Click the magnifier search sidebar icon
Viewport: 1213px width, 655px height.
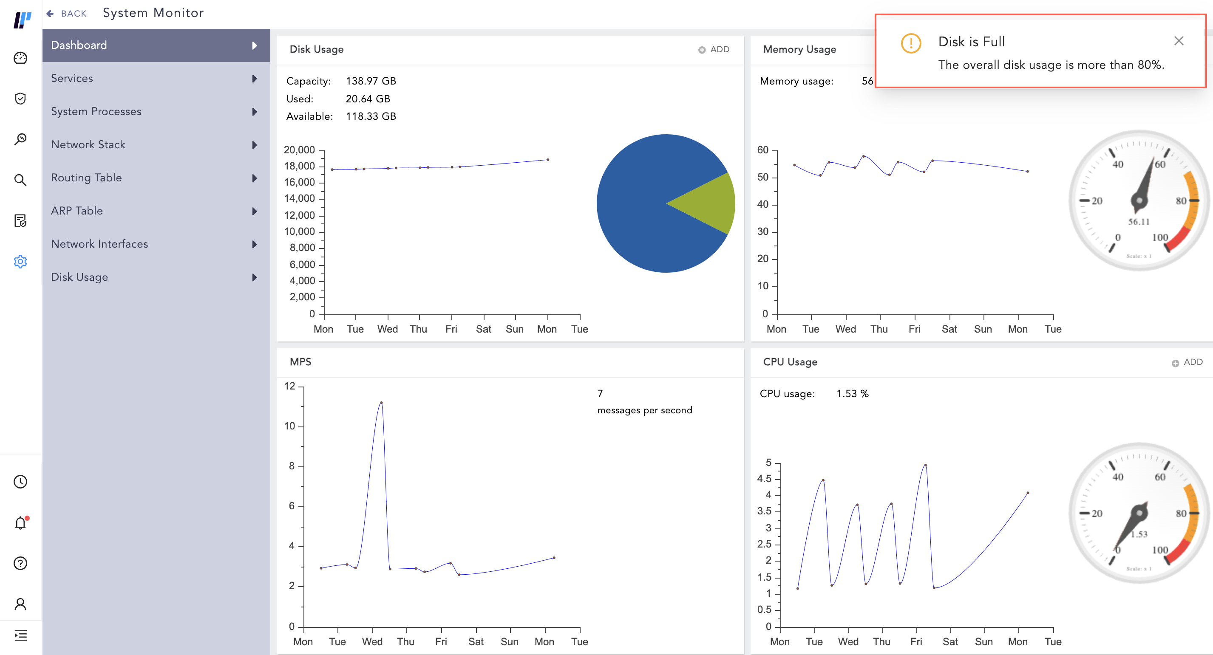pyautogui.click(x=20, y=180)
